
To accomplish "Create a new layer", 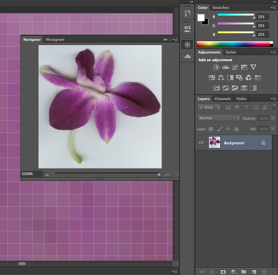I will pyautogui.click(x=254, y=272).
